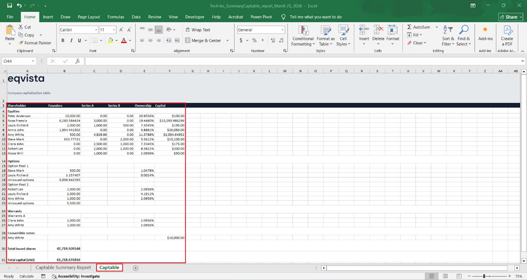The height and width of the screenshot is (280, 527).
Task: Click the Tell me search field
Action: click(315, 17)
